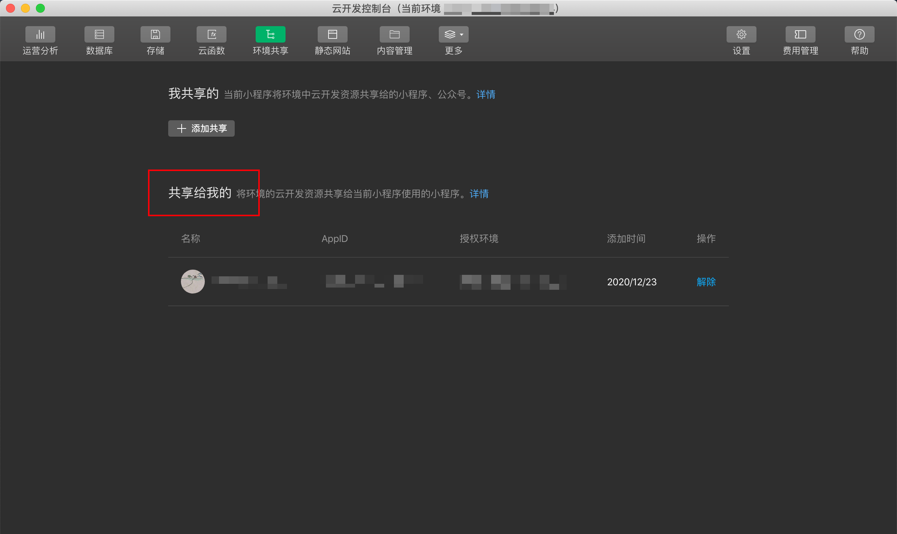Open 详情 link beside 我共享的

[486, 94]
